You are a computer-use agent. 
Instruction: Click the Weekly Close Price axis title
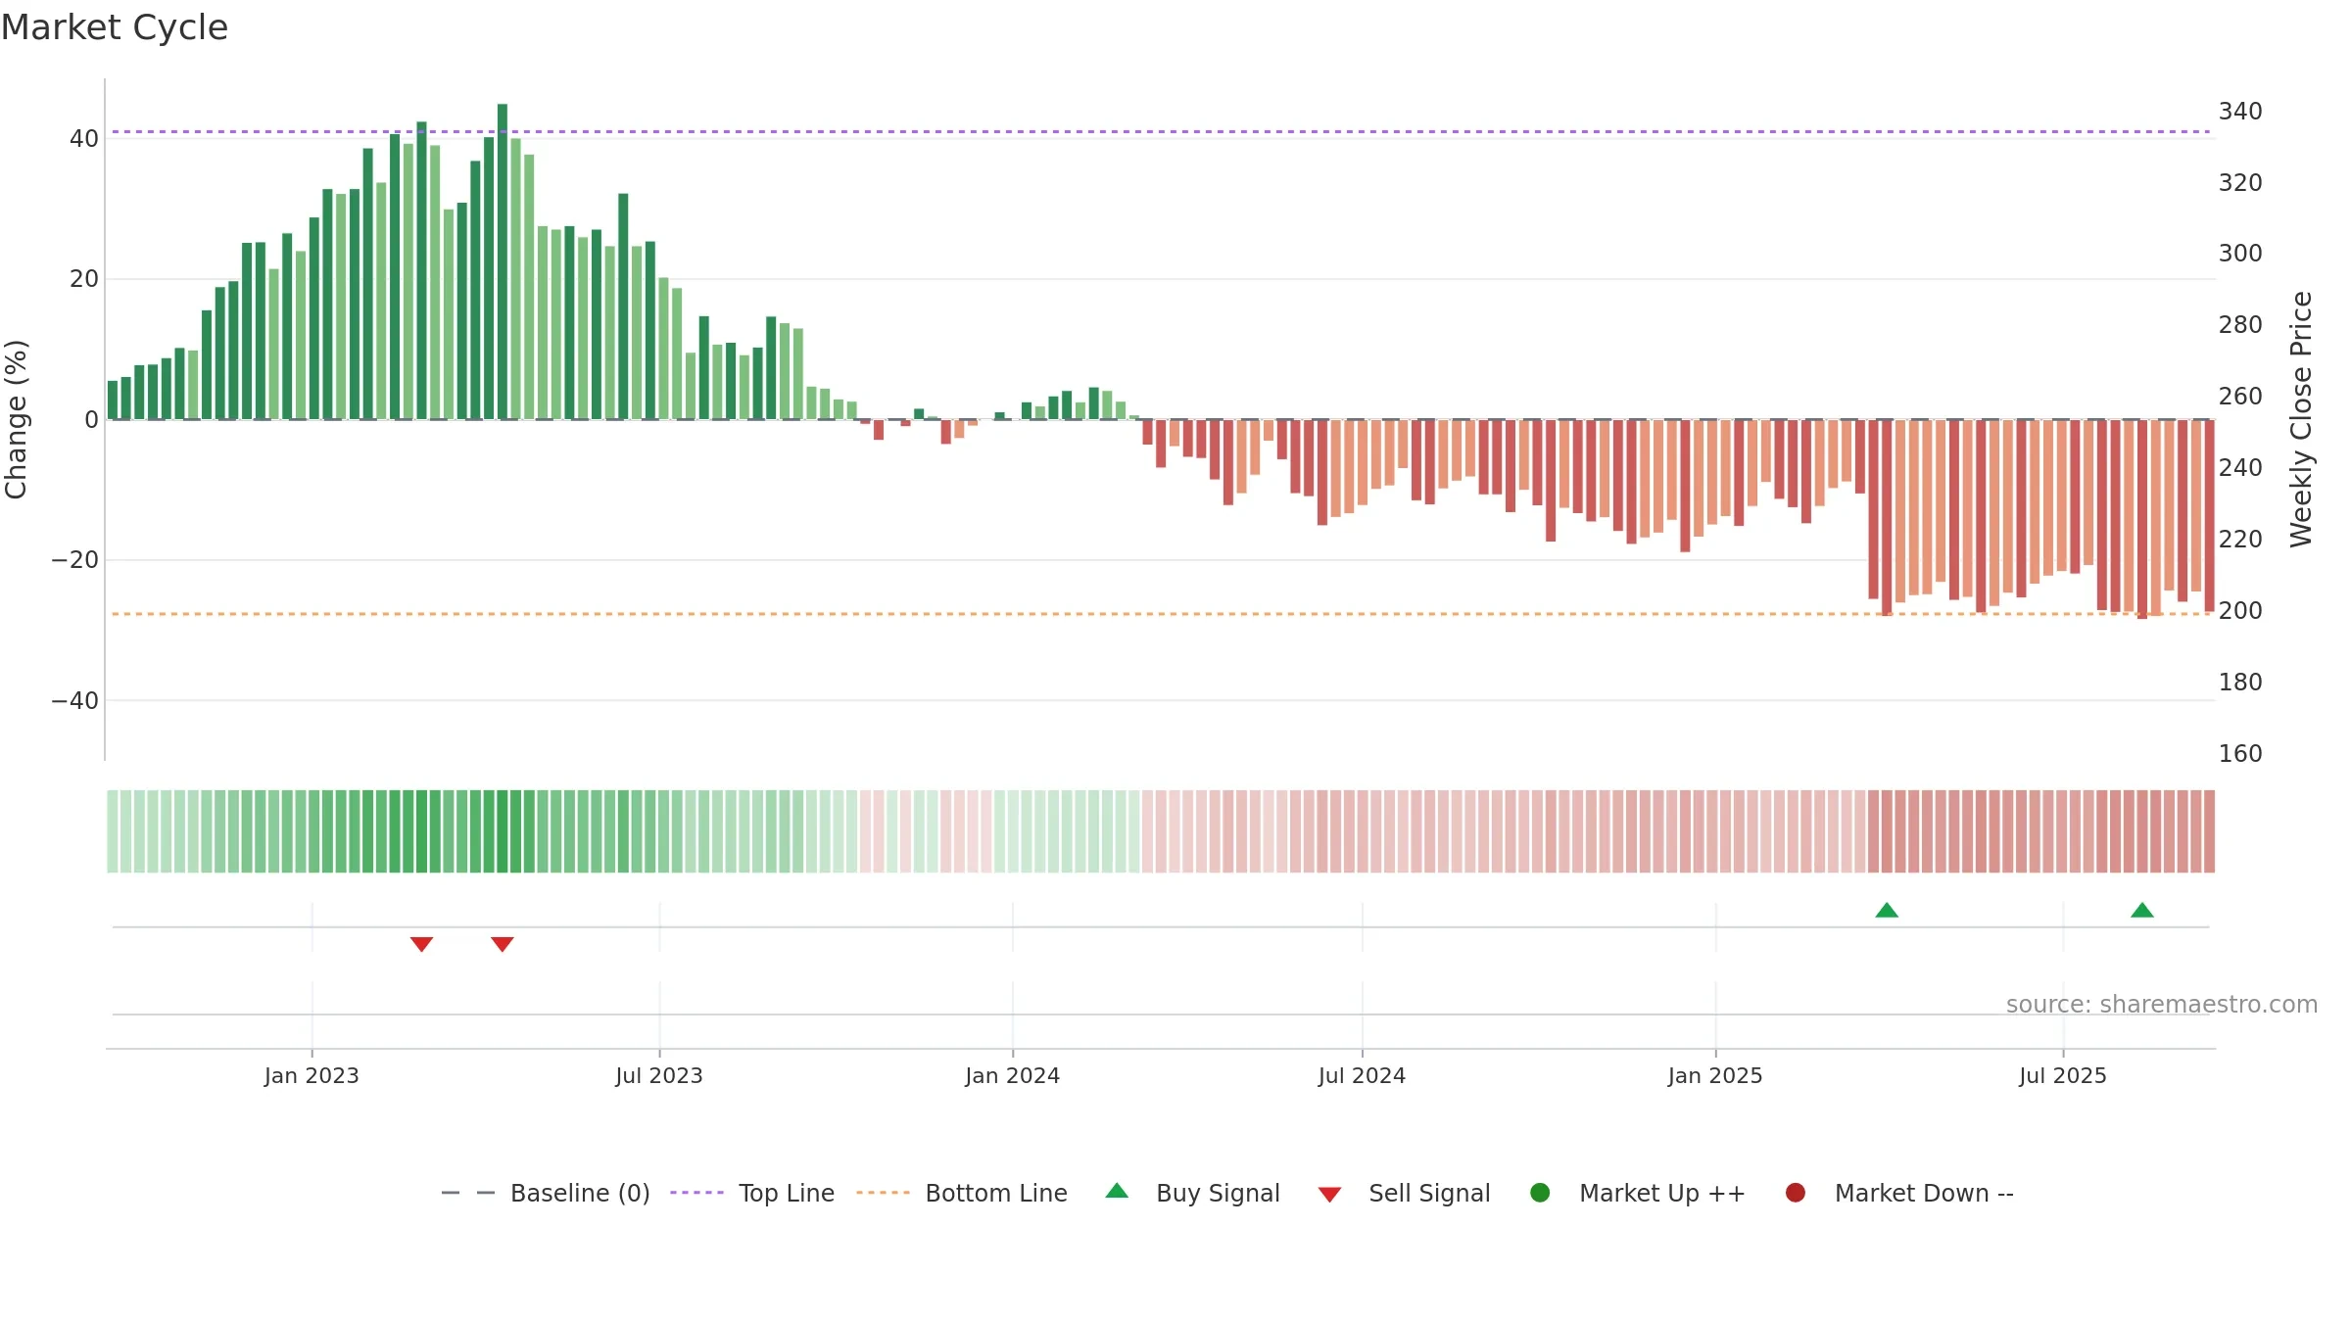(x=2301, y=419)
